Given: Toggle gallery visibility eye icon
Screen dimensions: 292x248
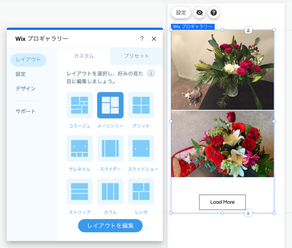Looking at the screenshot, I should pos(200,13).
